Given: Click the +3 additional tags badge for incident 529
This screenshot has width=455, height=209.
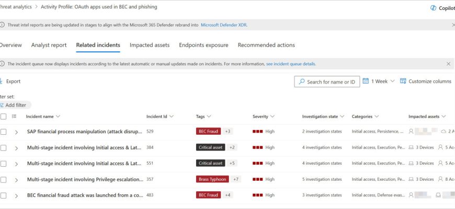Looking at the screenshot, I should coord(228,131).
